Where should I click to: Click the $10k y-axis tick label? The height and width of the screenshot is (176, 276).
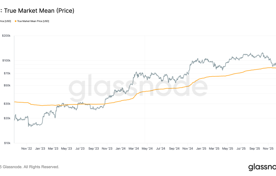7,143
